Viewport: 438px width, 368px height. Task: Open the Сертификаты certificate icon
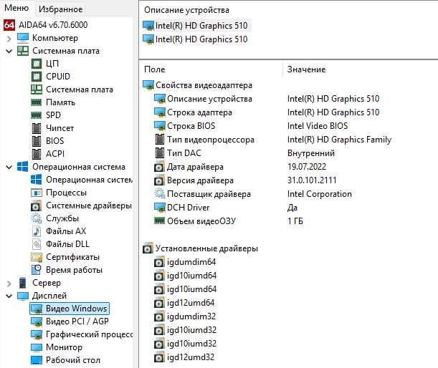click(37, 257)
